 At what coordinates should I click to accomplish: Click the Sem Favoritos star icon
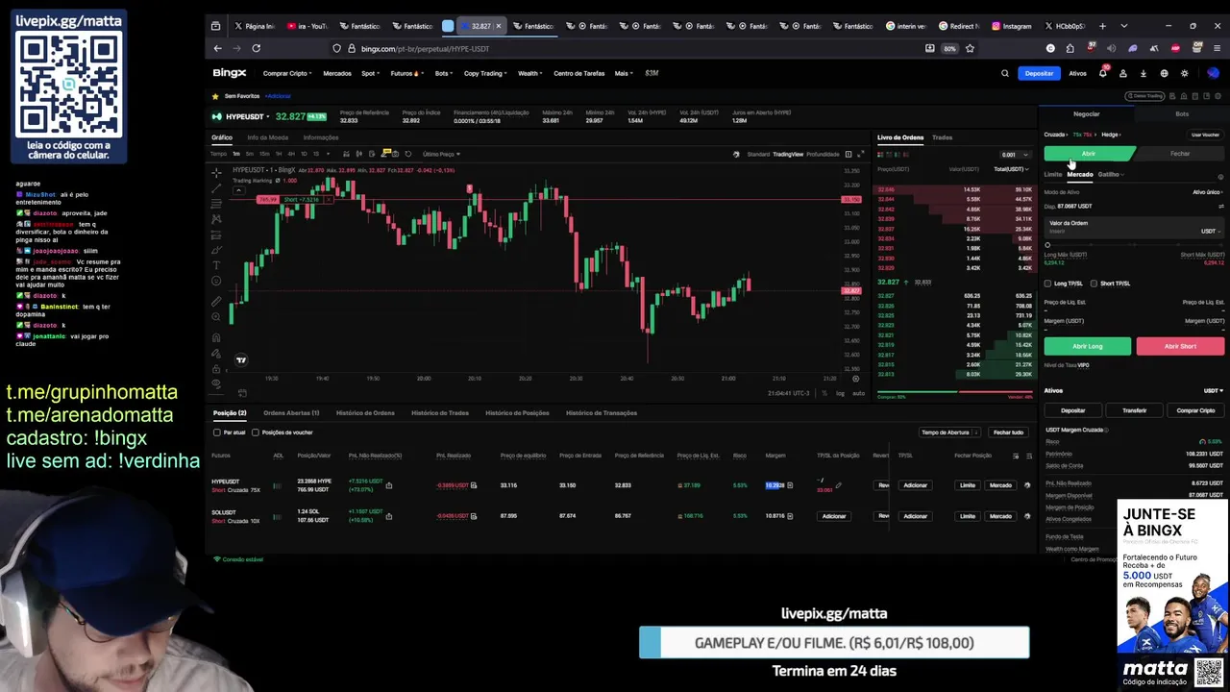point(216,96)
